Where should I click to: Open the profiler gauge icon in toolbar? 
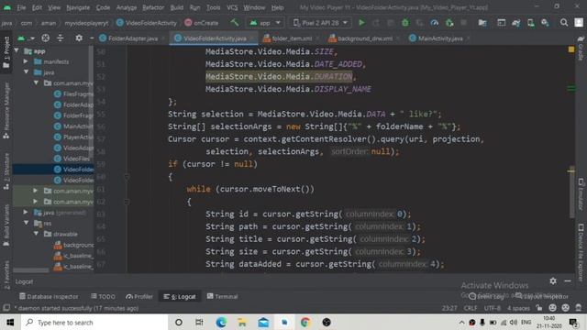(x=434, y=23)
